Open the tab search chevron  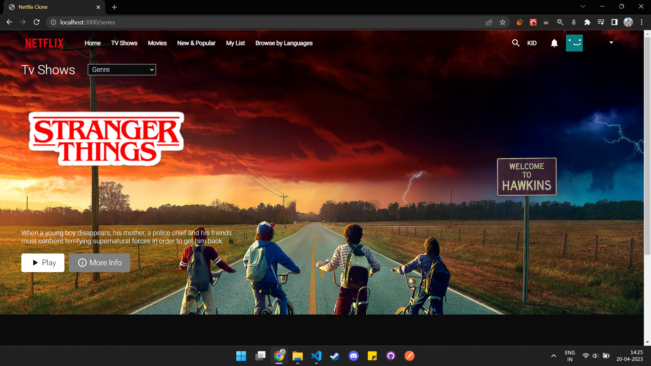[x=583, y=6]
